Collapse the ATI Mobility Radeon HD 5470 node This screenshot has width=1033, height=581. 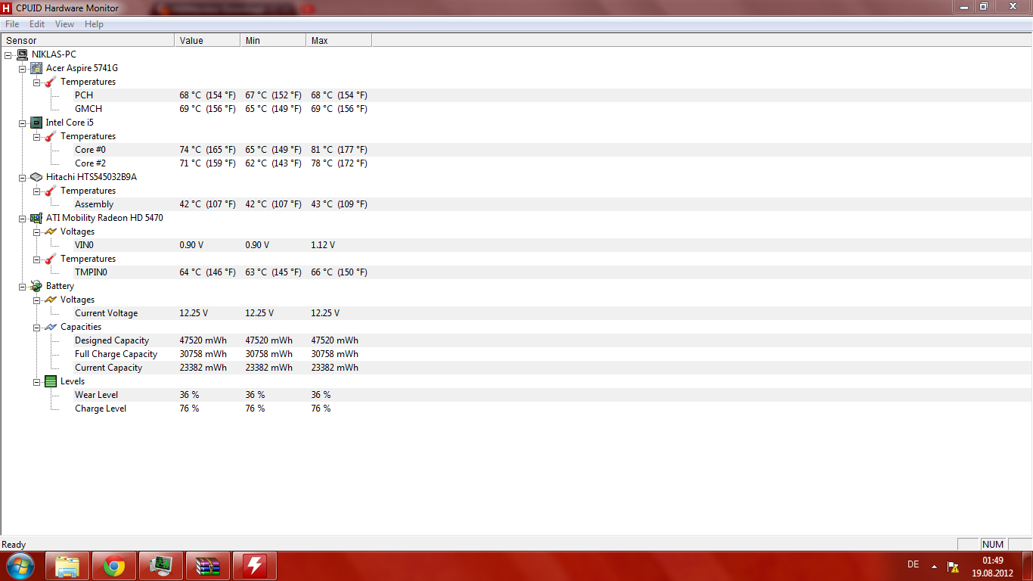23,218
